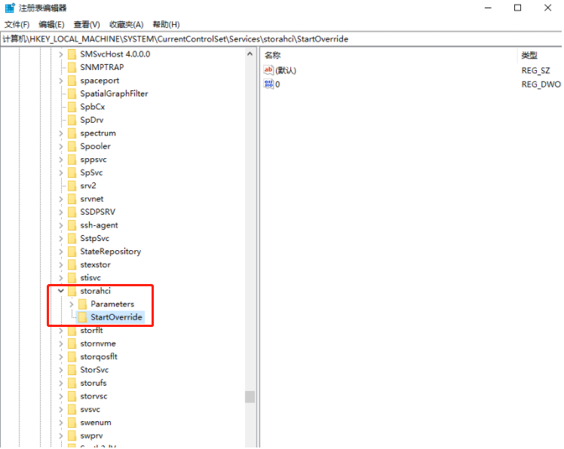Click the Spooler folder icon
Screen dimensions: 564x449
tap(72, 146)
